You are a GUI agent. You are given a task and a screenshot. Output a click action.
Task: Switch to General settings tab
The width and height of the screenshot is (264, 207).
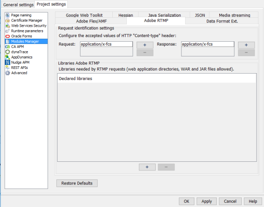pyautogui.click(x=18, y=5)
